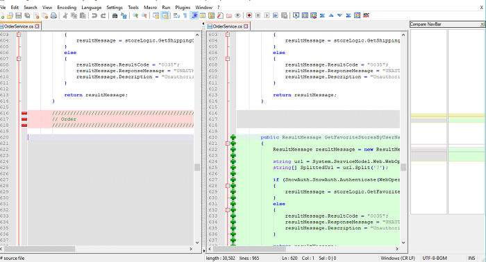Open the UTF-8-BOM encoding selector
This screenshot has width=486, height=262.
pyautogui.click(x=435, y=258)
